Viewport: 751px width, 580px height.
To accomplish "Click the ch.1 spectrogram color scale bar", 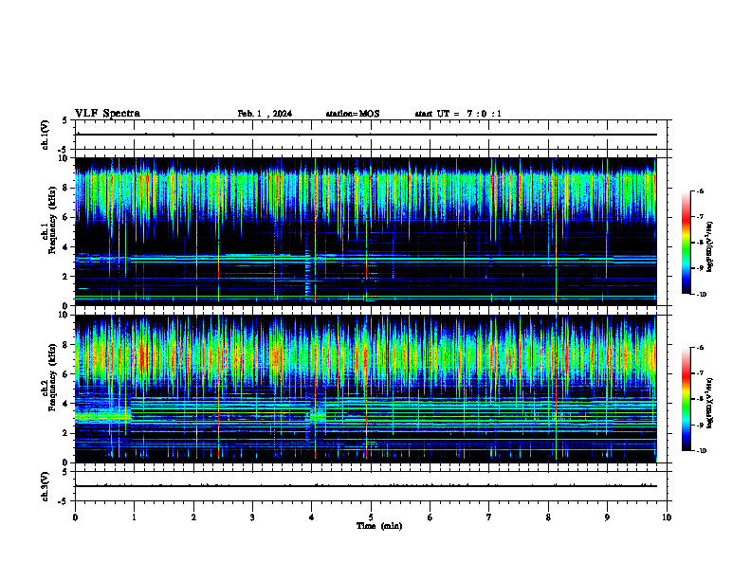I will pyautogui.click(x=687, y=243).
